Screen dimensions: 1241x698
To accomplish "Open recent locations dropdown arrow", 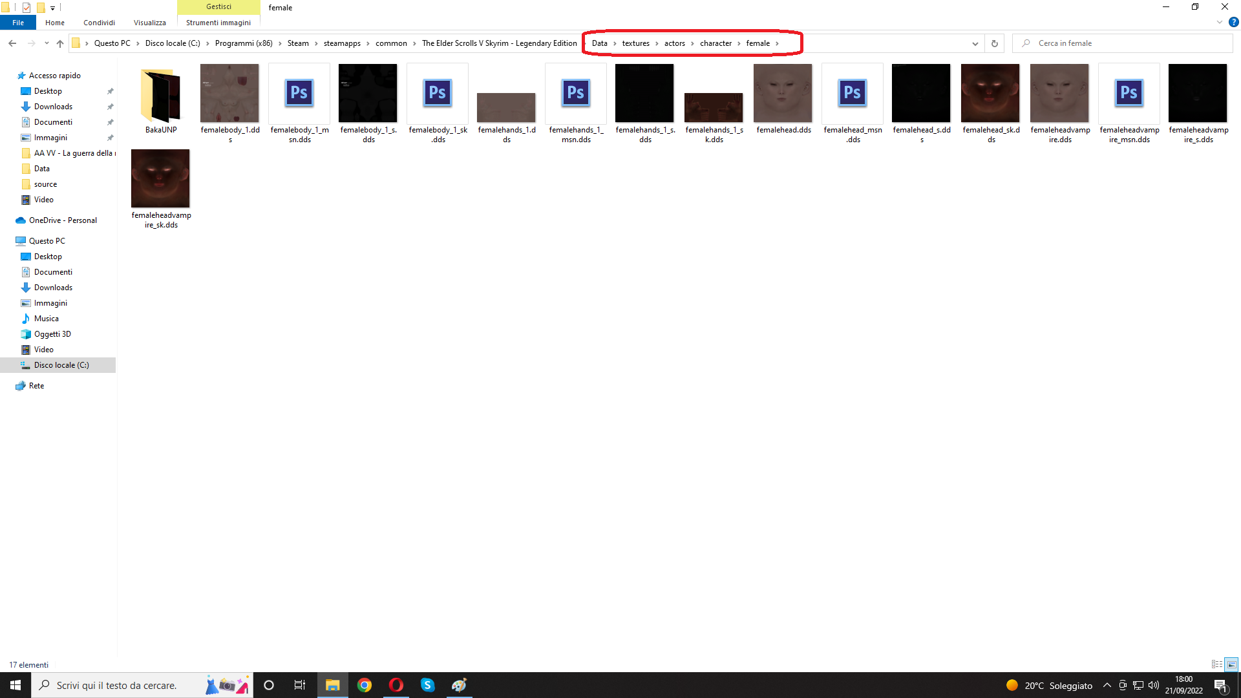I will (x=47, y=43).
